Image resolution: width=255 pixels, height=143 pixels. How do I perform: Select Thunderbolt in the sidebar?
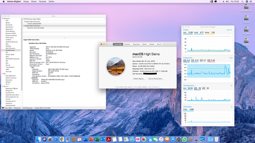10,67
